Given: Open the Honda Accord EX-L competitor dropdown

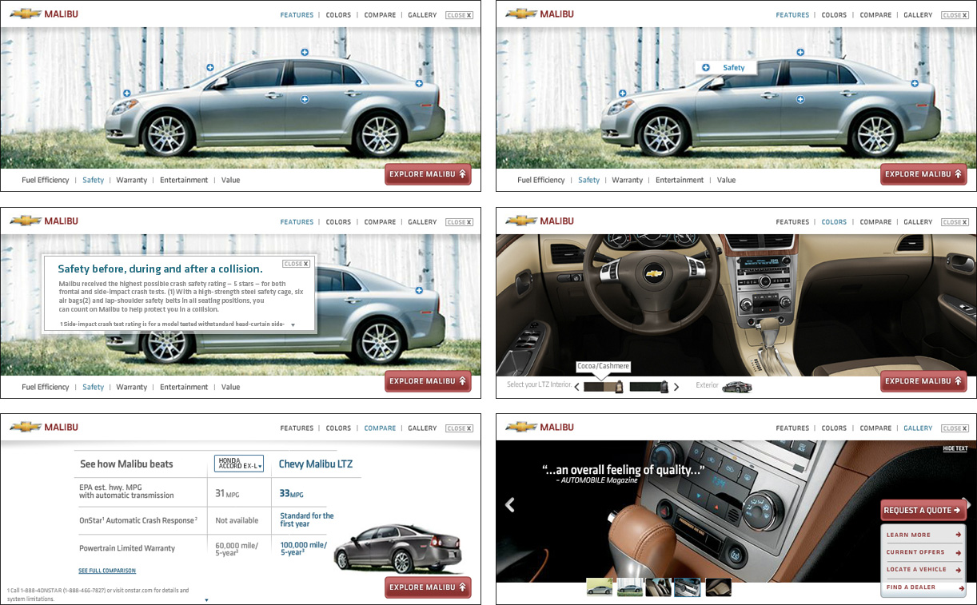Looking at the screenshot, I should (x=238, y=464).
